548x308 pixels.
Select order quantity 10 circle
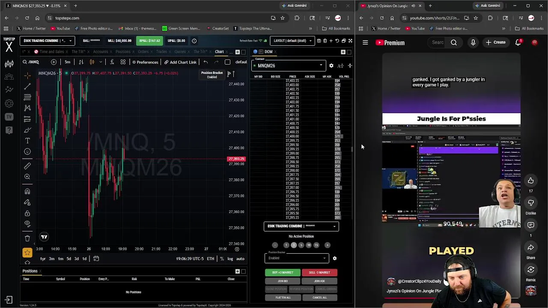click(308, 245)
